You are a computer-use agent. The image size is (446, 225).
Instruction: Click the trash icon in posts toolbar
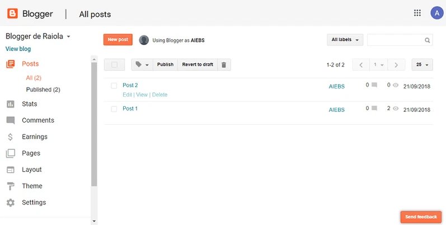224,64
